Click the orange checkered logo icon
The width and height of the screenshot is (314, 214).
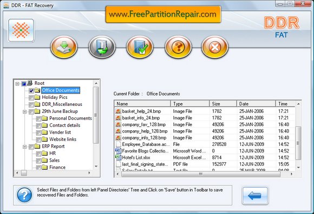pos(21,30)
